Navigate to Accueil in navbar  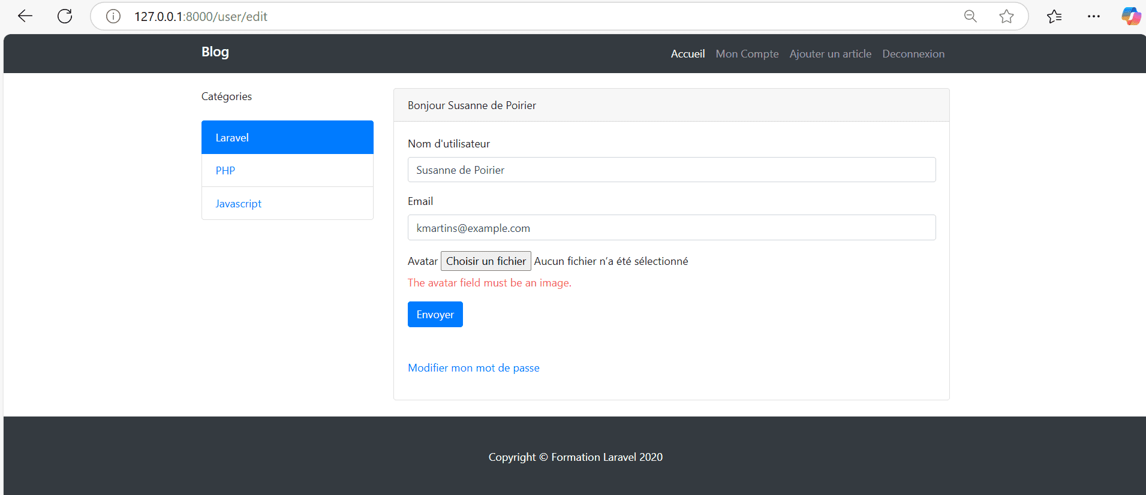[688, 54]
